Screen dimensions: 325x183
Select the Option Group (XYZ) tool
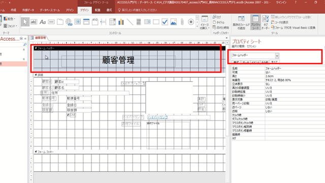[x=95, y=22]
